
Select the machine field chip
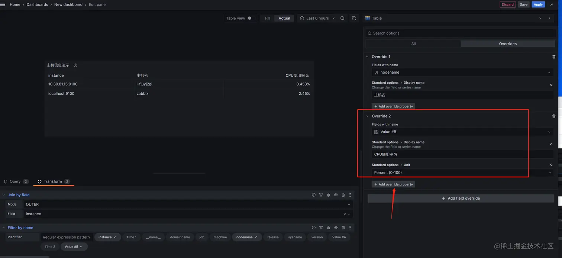click(220, 237)
